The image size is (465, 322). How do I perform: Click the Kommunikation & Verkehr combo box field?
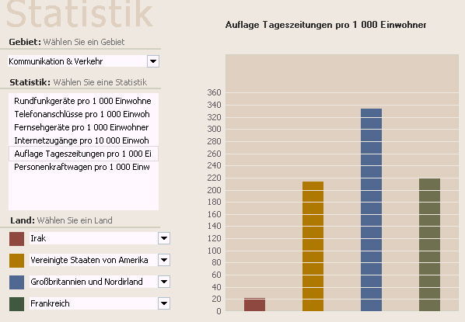[x=78, y=61]
